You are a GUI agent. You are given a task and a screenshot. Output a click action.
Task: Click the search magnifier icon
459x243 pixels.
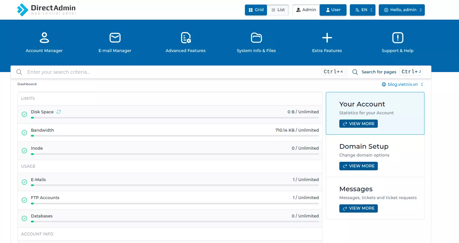pos(19,72)
